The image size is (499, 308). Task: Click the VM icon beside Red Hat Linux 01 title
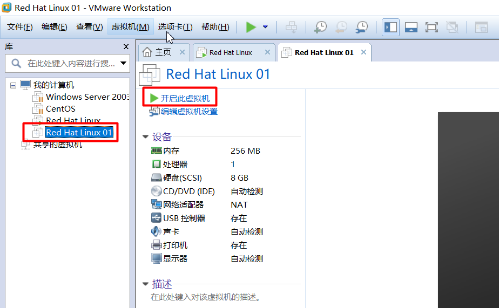pos(149,74)
